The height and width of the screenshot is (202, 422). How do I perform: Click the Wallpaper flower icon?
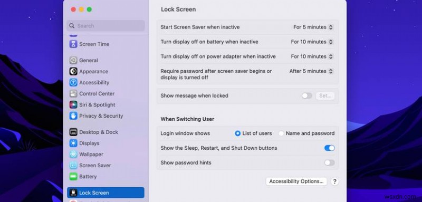click(x=73, y=154)
